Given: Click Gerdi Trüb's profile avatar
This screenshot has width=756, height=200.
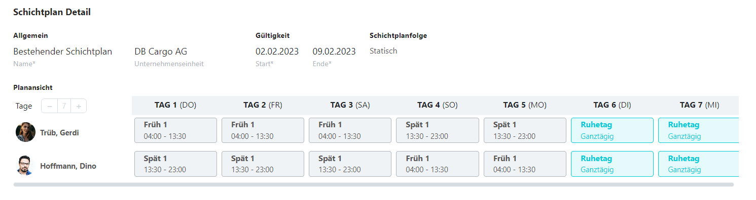Looking at the screenshot, I should click(x=25, y=132).
